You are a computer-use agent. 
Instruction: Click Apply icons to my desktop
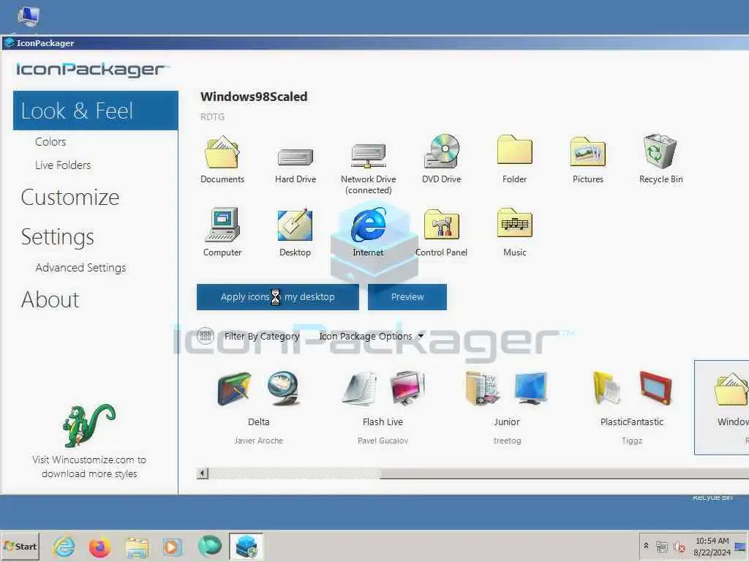coord(277,297)
